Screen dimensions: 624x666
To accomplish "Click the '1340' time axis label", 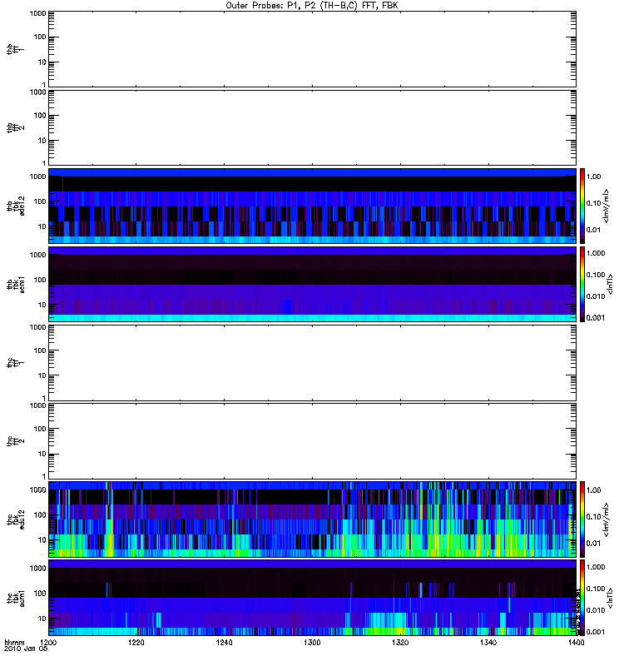I will (488, 643).
